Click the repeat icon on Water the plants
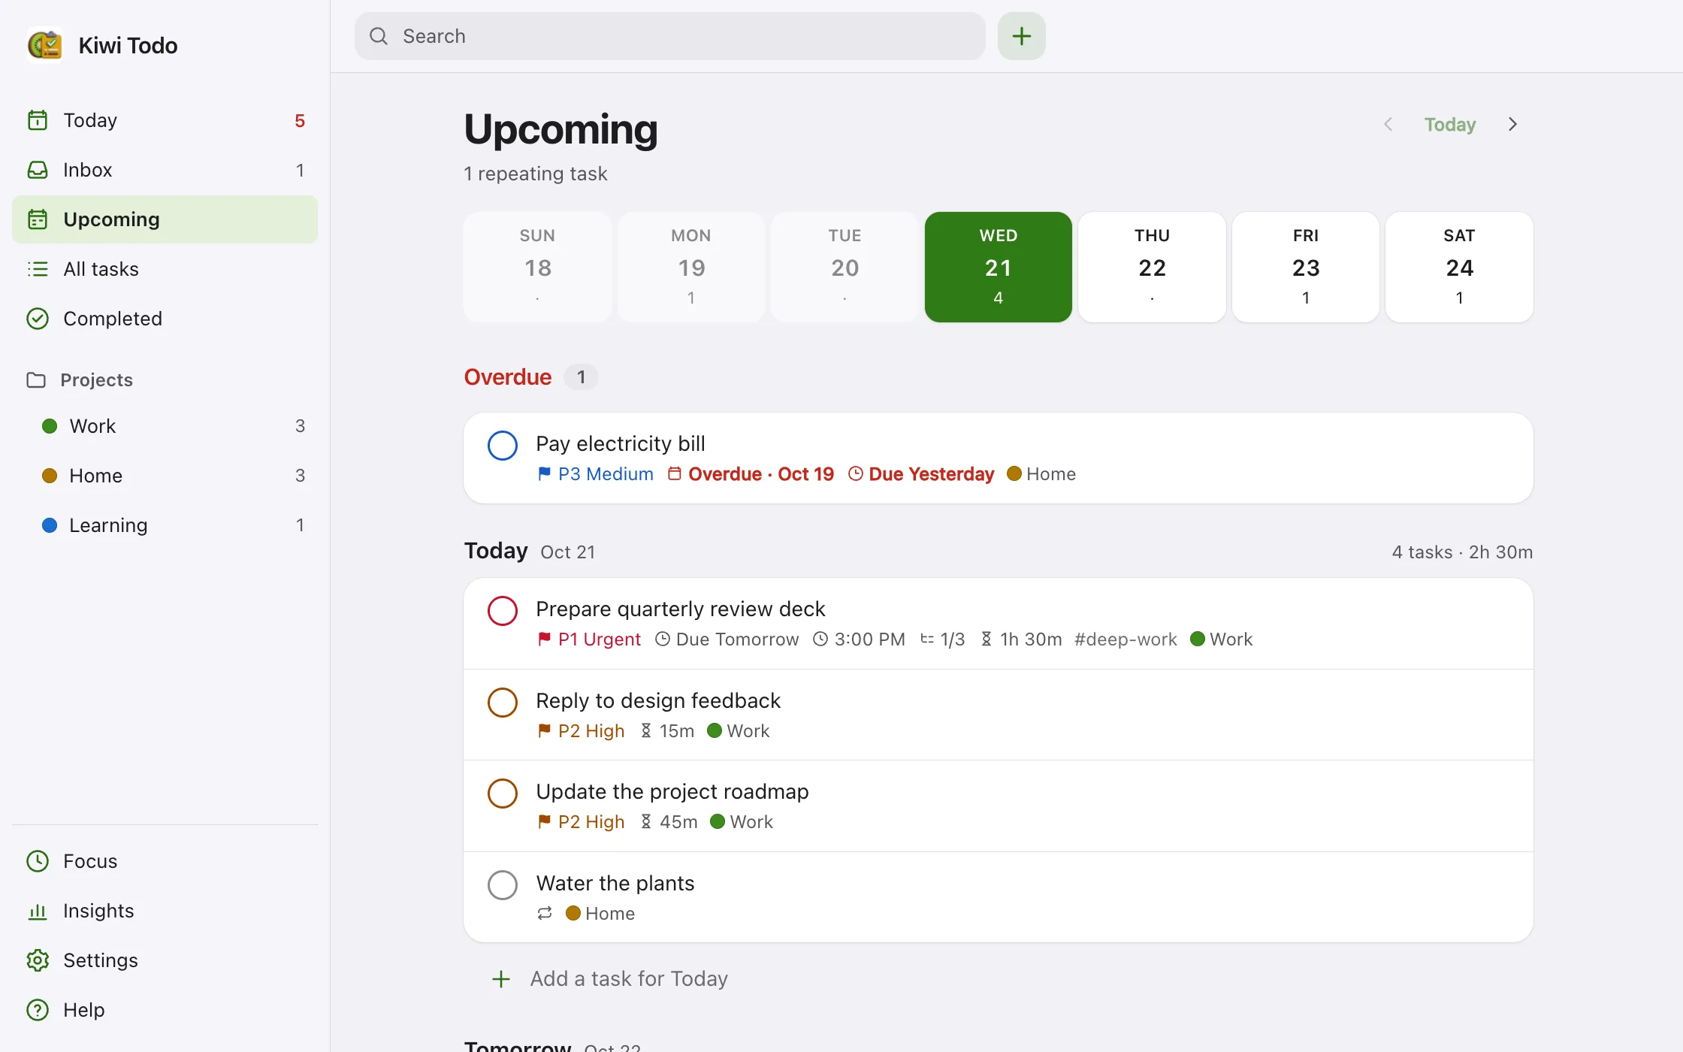The image size is (1683, 1052). (x=545, y=913)
